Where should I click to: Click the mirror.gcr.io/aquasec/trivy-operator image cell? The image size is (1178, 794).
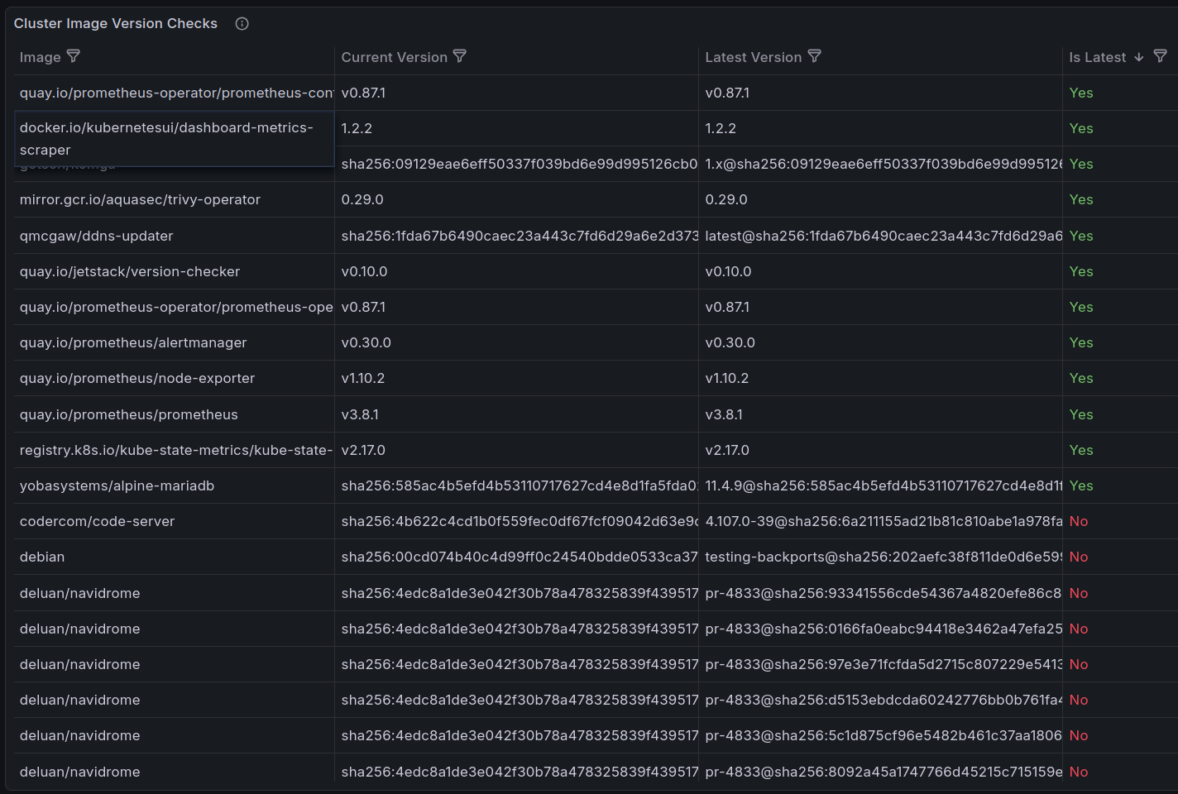tap(140, 199)
